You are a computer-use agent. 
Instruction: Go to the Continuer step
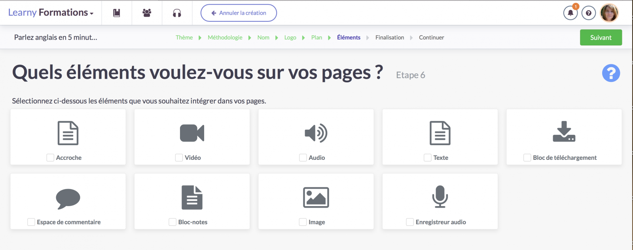tap(432, 38)
